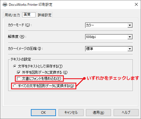Close the DocuWorks Printer dialog
The image size is (141, 119).
pos(136,4)
